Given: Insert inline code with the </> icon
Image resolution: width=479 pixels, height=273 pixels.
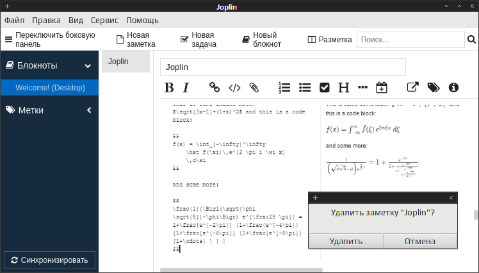Looking at the screenshot, I should (x=234, y=88).
